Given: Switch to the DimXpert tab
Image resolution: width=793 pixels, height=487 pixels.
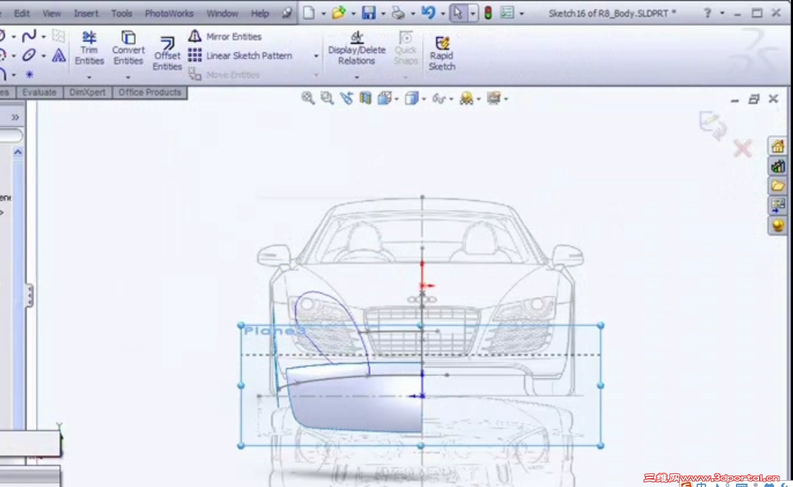Looking at the screenshot, I should pos(88,92).
